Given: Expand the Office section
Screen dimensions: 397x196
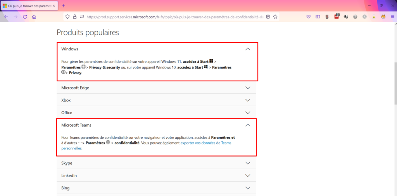Looking at the screenshot, I should point(156,113).
